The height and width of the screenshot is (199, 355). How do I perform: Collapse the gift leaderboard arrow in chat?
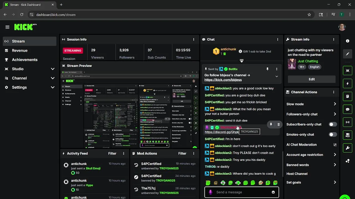pos(242,61)
